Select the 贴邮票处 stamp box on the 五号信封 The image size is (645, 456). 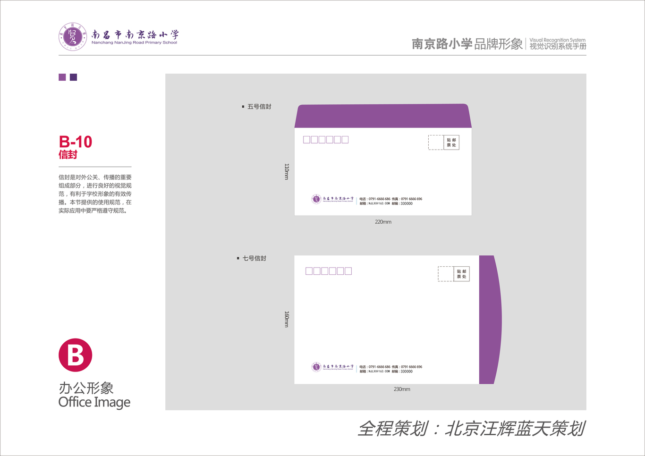click(x=451, y=143)
